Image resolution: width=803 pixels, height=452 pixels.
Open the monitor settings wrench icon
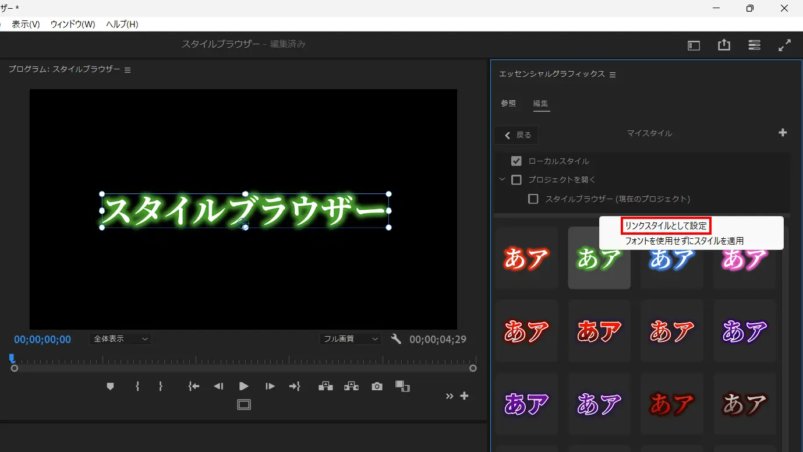point(396,339)
